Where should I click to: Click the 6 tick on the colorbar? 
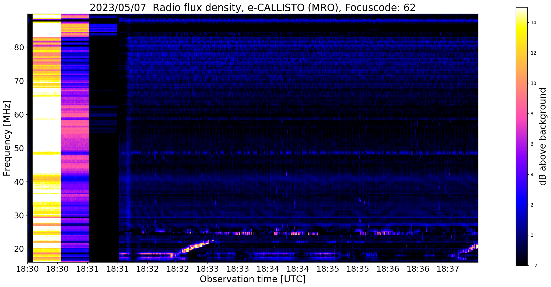531,144
